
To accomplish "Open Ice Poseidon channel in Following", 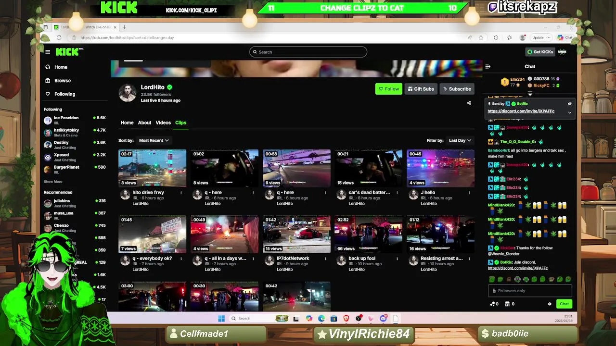I will click(75, 120).
